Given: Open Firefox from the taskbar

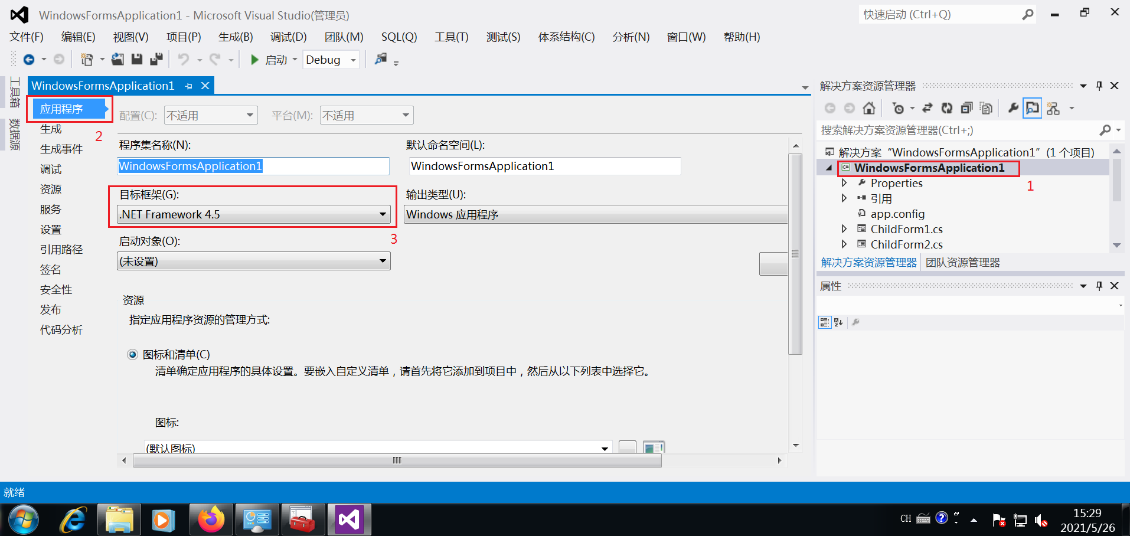Looking at the screenshot, I should coord(211,519).
